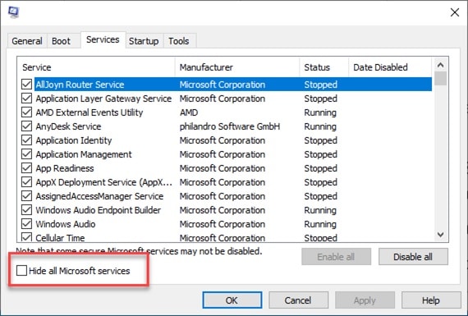Viewport: 468px width, 316px height.
Task: Select the Cellular Time row name
Action: [60, 238]
